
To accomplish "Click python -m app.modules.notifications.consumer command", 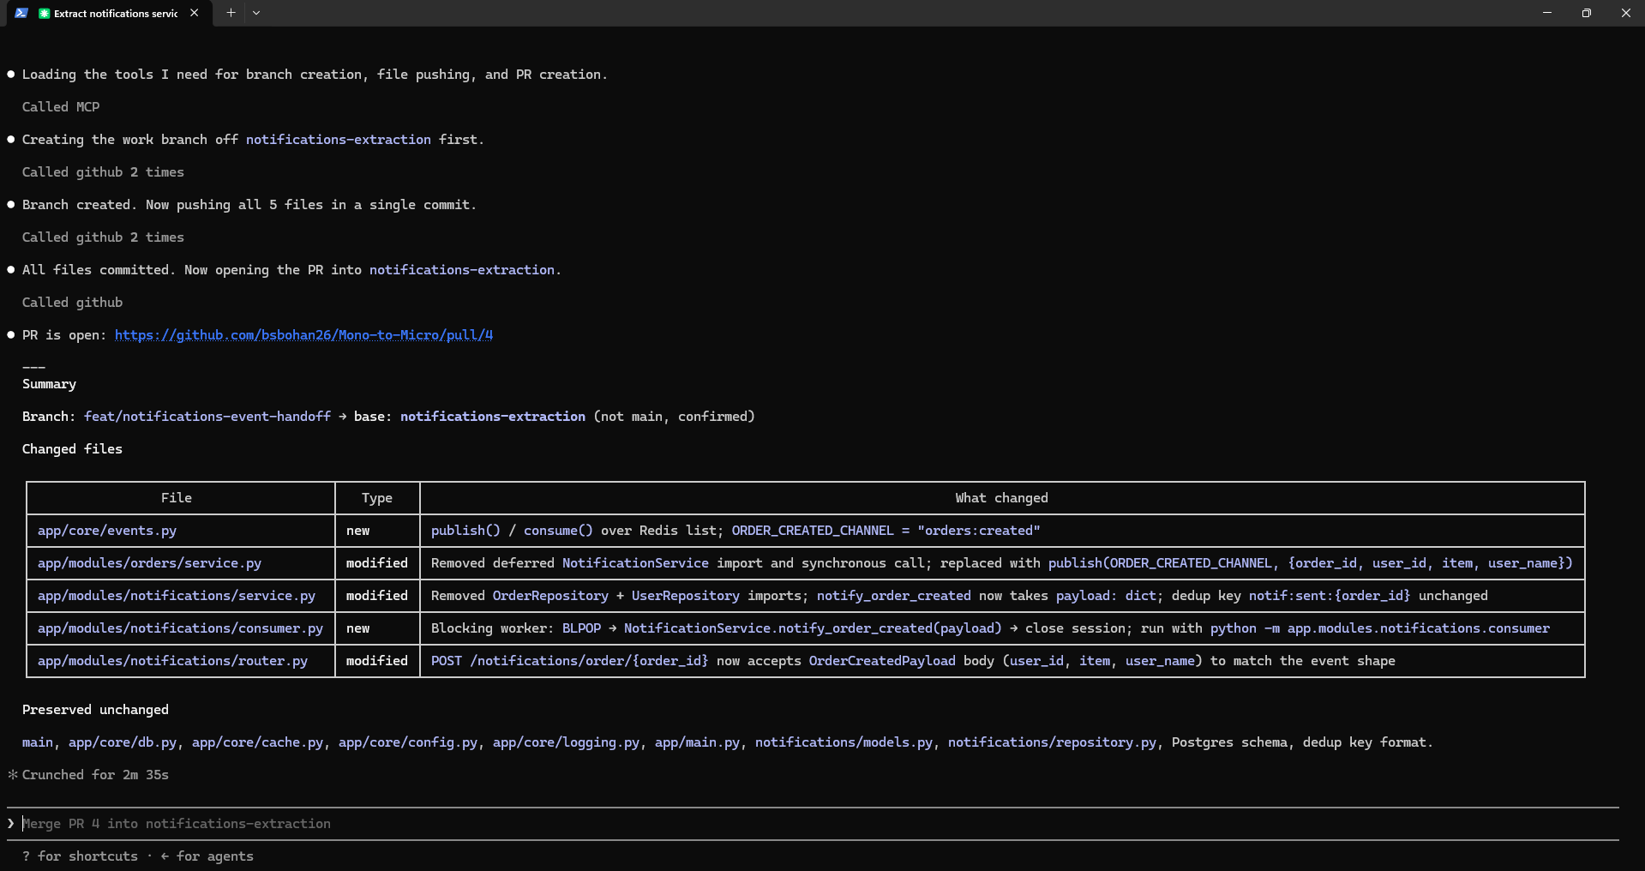I will [x=1380, y=628].
